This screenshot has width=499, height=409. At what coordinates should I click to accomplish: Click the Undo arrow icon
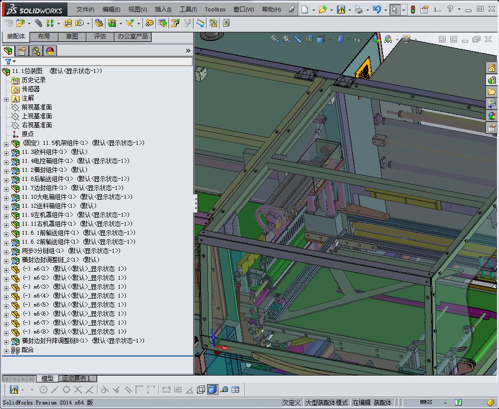377,9
